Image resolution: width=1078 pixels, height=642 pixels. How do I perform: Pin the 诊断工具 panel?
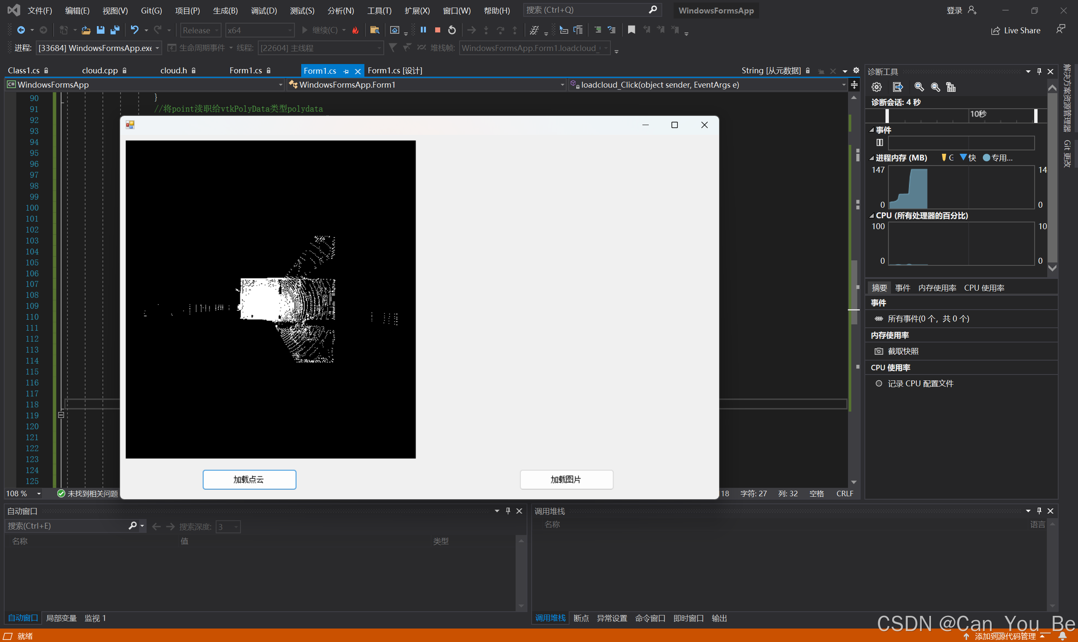[1039, 71]
